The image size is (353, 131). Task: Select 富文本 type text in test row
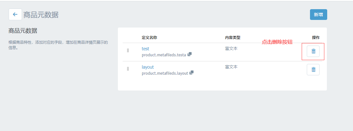231,48
